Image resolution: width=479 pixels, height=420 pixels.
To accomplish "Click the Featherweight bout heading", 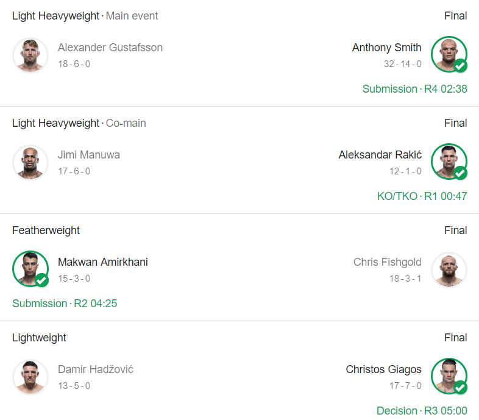I will (46, 230).
